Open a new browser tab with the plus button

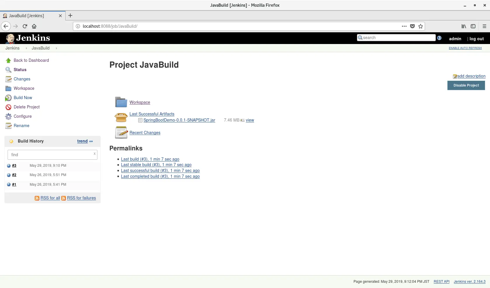[70, 16]
